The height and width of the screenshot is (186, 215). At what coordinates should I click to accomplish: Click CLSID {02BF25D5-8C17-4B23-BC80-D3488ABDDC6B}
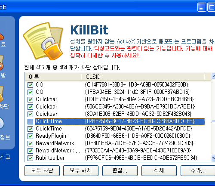[140, 121]
